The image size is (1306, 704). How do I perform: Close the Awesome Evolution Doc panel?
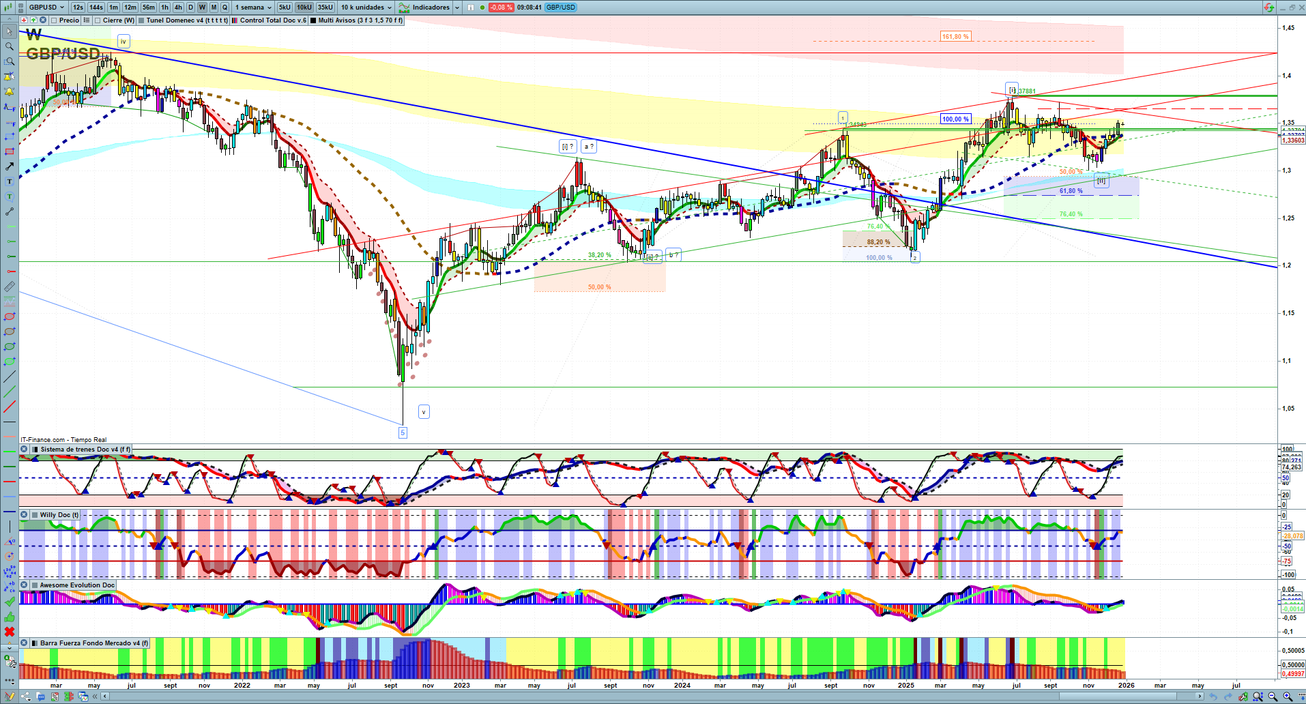24,585
